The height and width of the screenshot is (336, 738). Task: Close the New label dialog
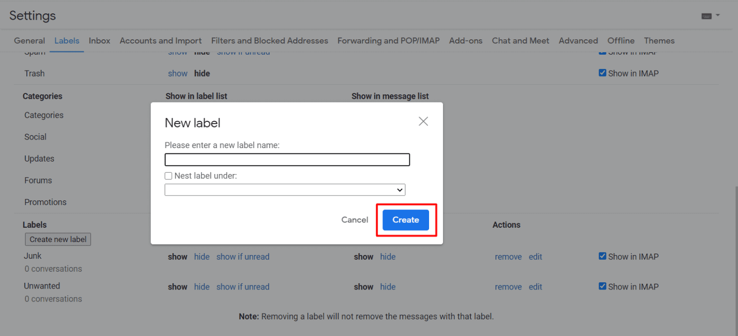(423, 121)
